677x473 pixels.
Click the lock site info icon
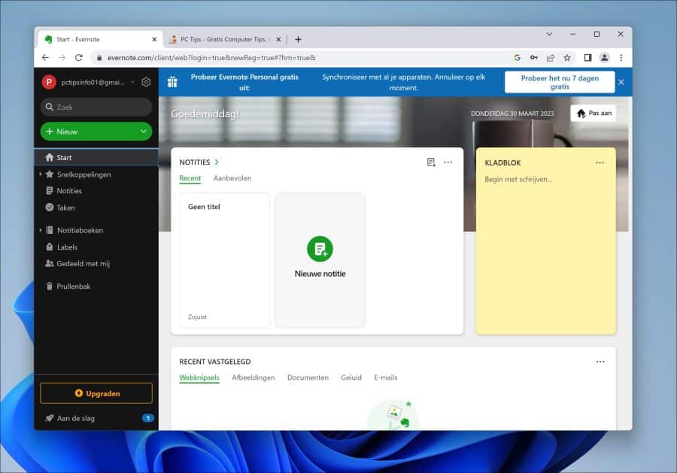[99, 57]
